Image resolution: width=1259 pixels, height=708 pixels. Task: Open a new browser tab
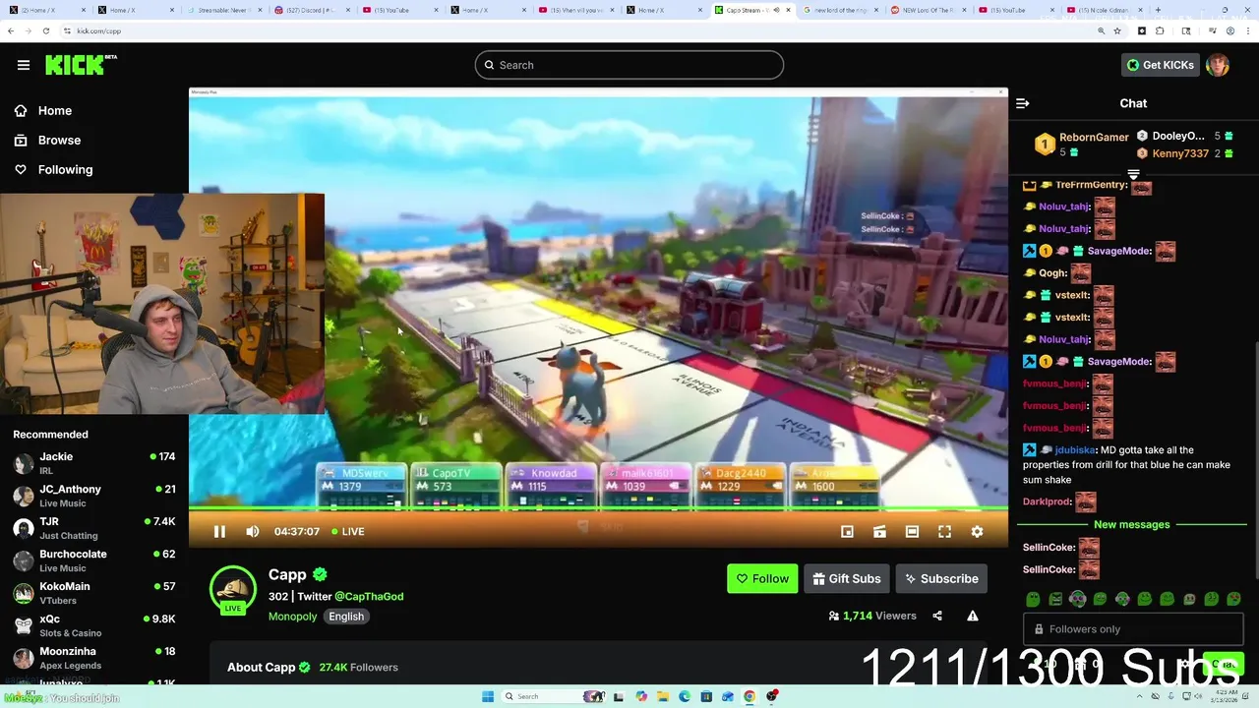(1158, 10)
